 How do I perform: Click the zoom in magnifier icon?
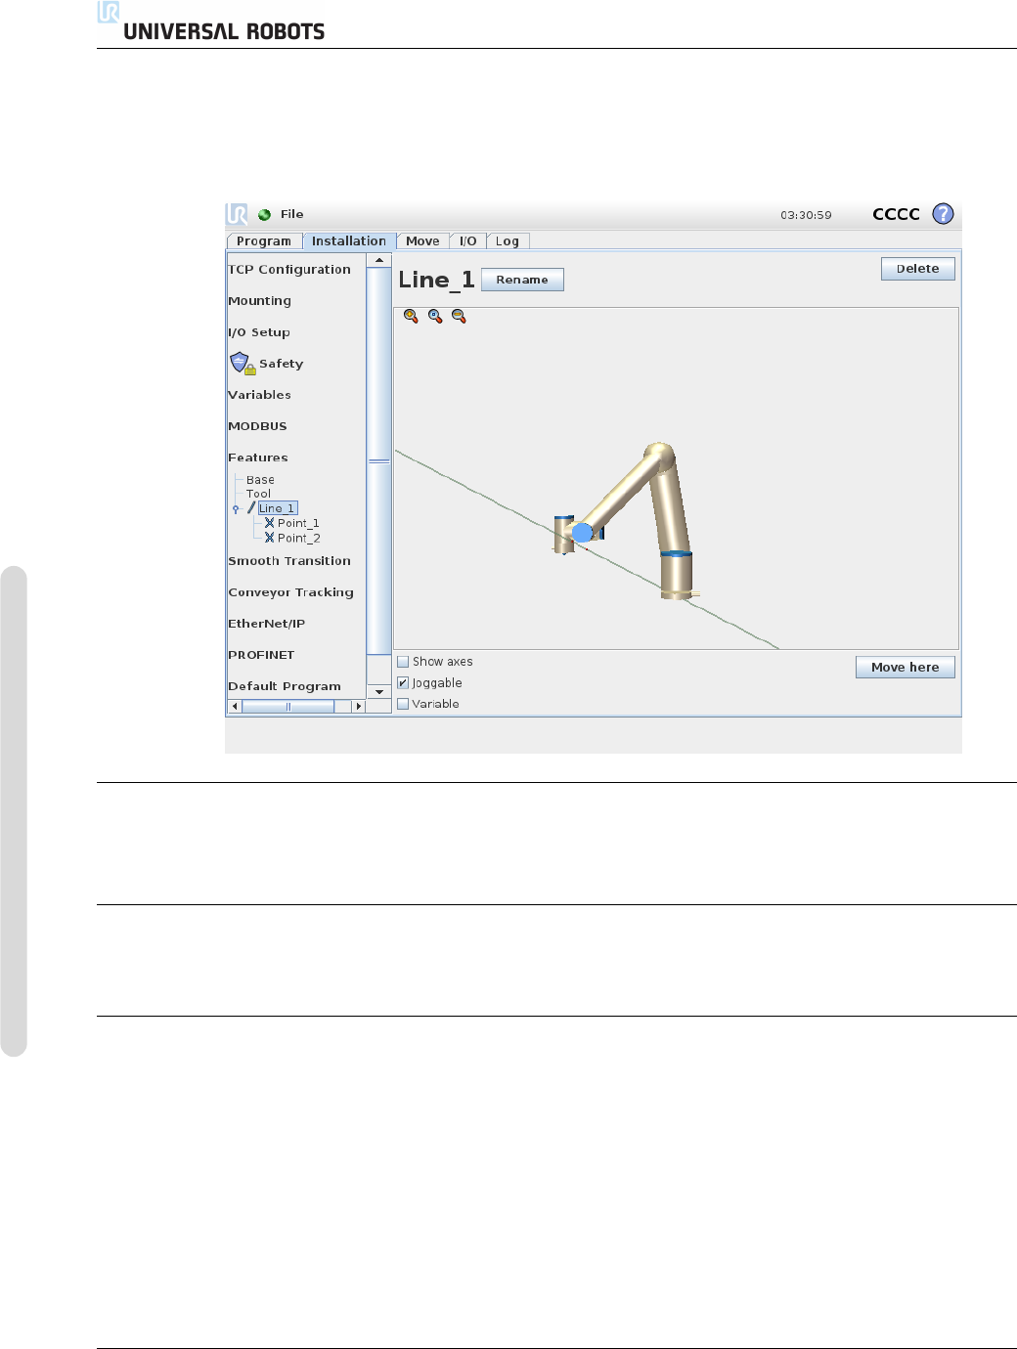(x=411, y=316)
